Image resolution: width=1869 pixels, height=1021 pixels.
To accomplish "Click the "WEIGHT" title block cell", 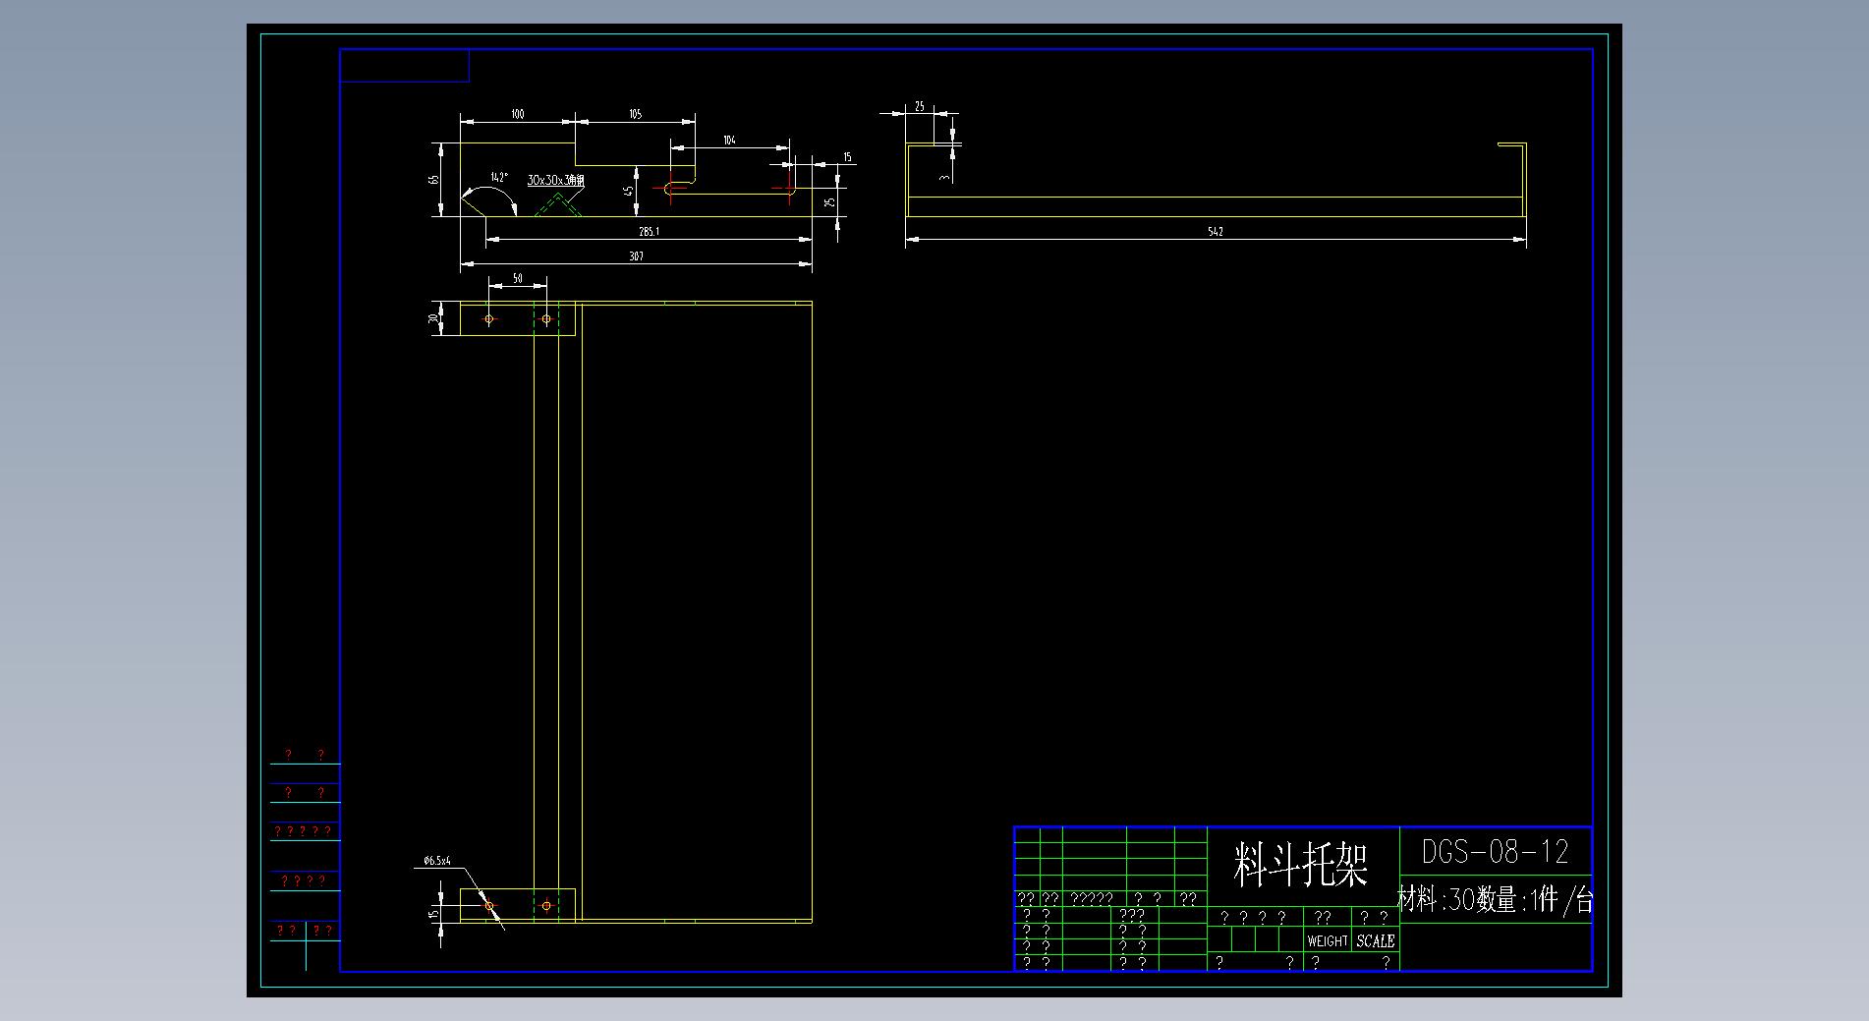I will (1328, 940).
